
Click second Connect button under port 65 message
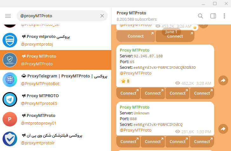pyautogui.click(x=153, y=93)
